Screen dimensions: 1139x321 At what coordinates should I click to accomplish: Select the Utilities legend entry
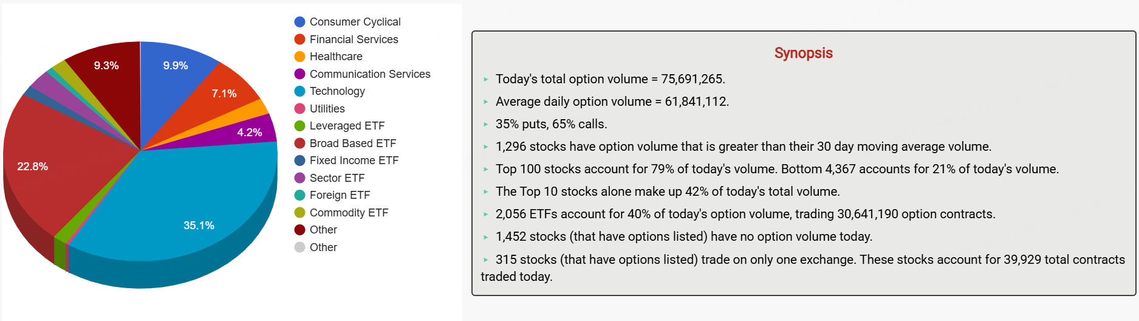(320, 109)
